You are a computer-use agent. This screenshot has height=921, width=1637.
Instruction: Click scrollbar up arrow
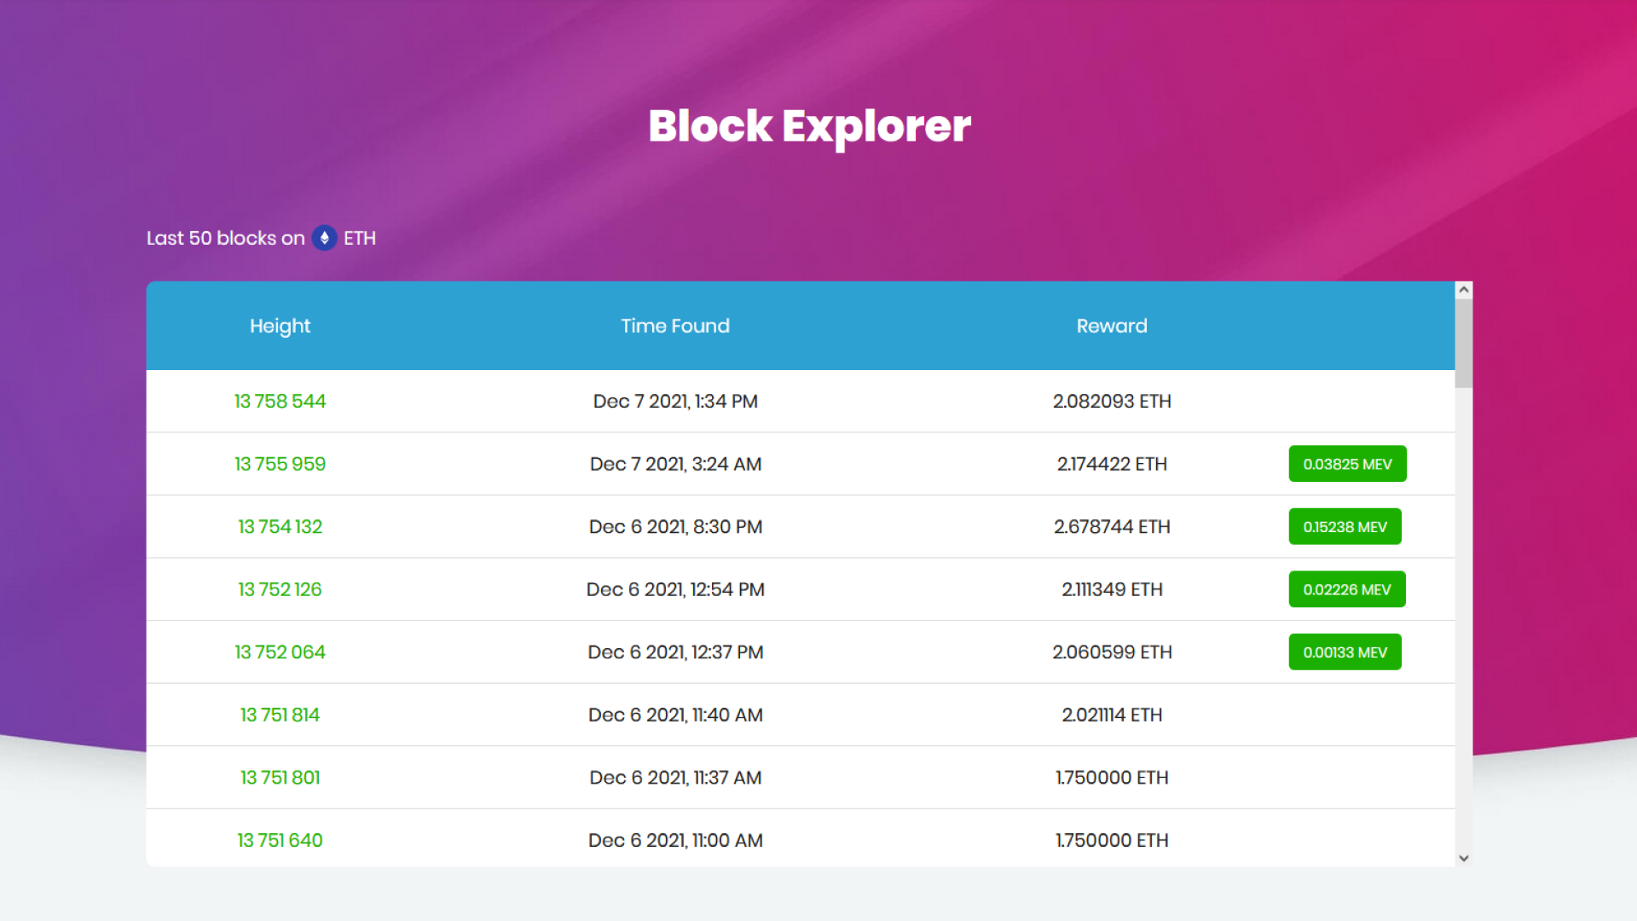(x=1464, y=290)
